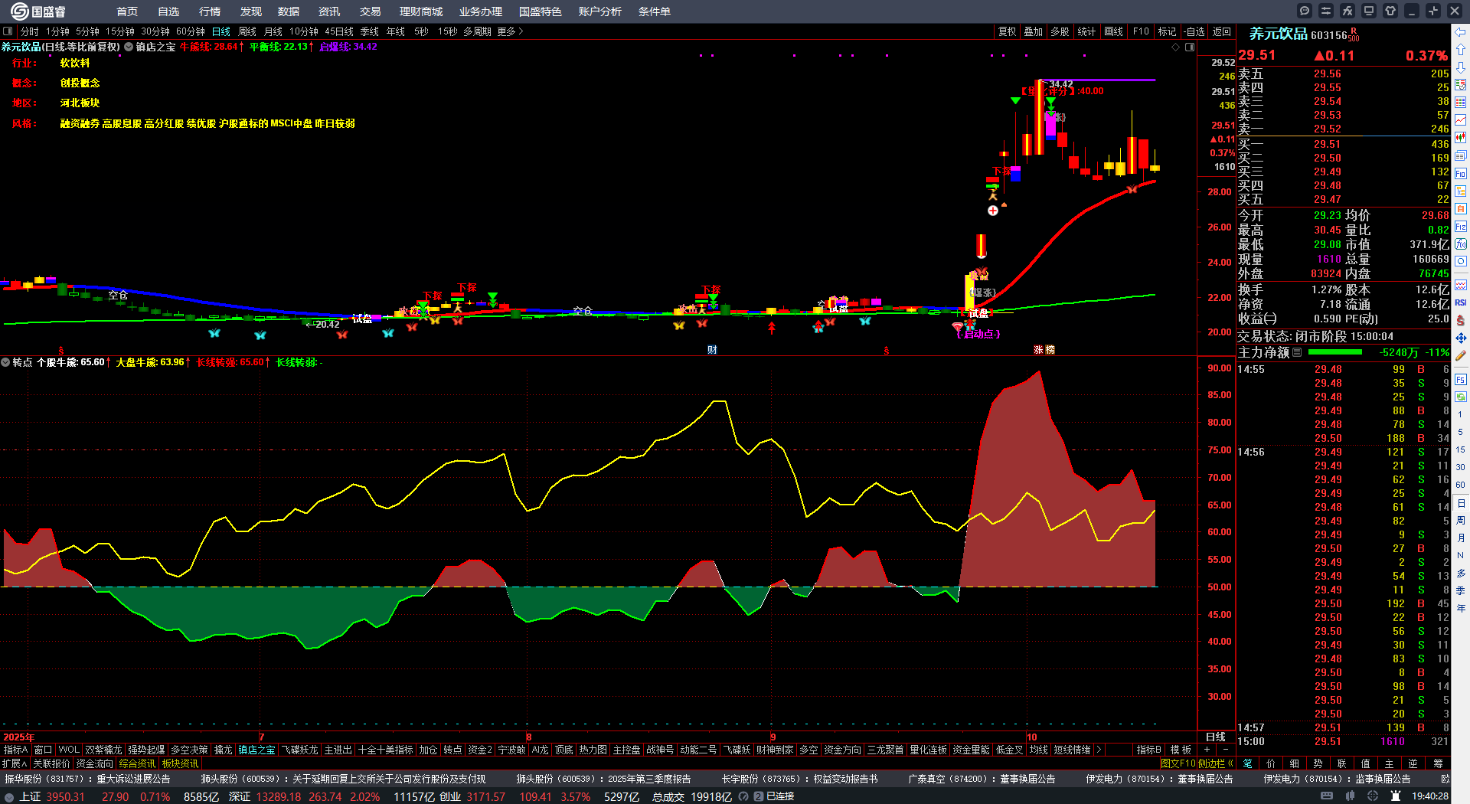
Task: Select the 5分钟 period
Action: tap(87, 31)
